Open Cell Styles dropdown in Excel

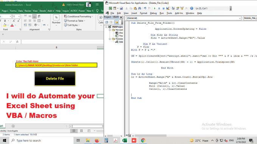pyautogui.click(x=72, y=25)
